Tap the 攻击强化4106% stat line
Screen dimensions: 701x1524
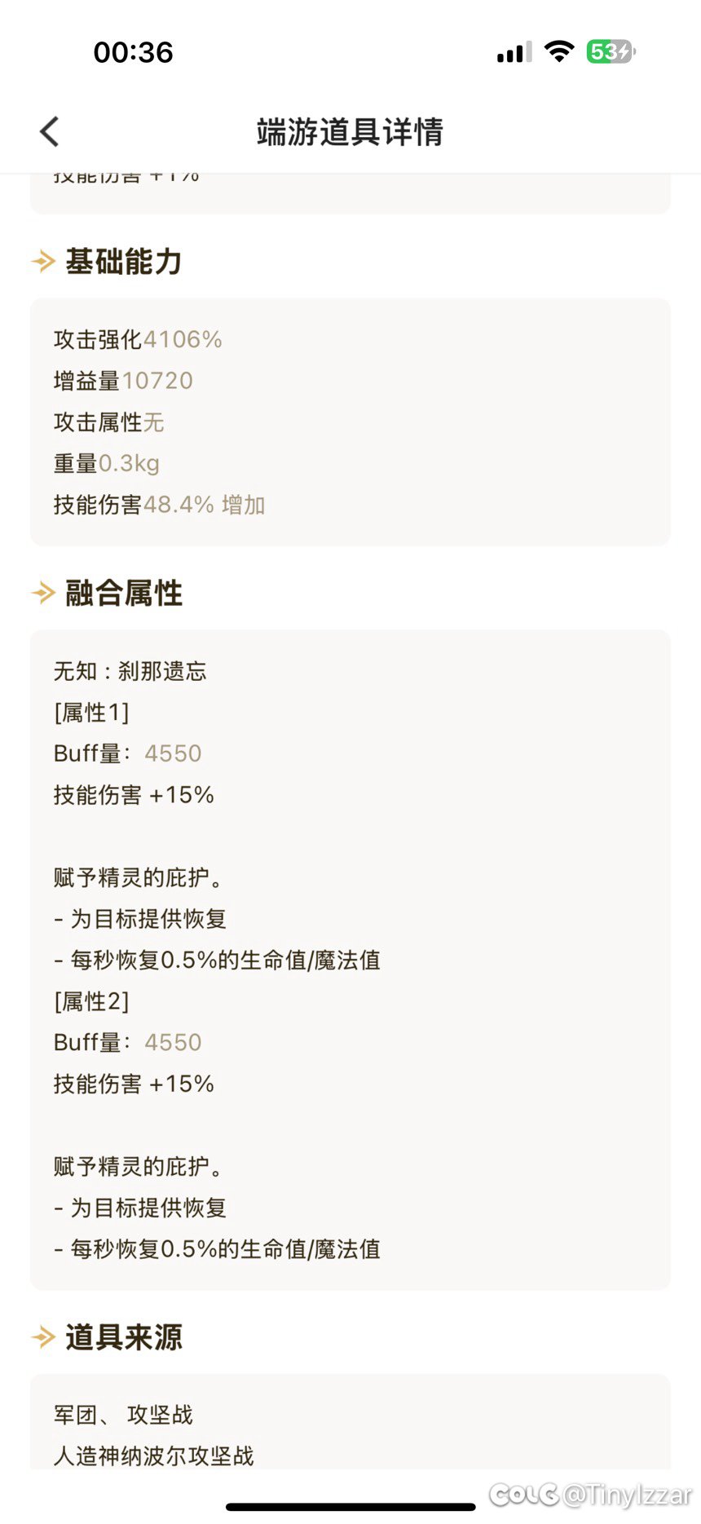point(138,339)
